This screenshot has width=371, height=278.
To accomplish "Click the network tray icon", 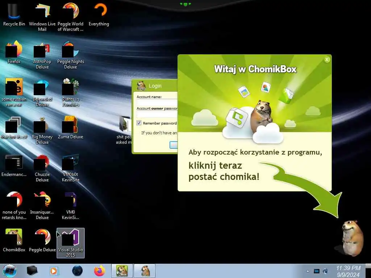I will [x=317, y=271].
